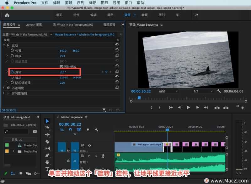Select the Razor tool in the toolbar
Image resolution: width=251 pixels, height=184 pixels.
click(47, 141)
